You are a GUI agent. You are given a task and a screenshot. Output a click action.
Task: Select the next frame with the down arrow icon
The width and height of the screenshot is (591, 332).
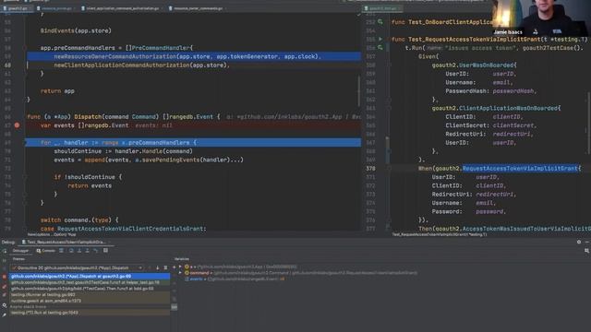158,268
